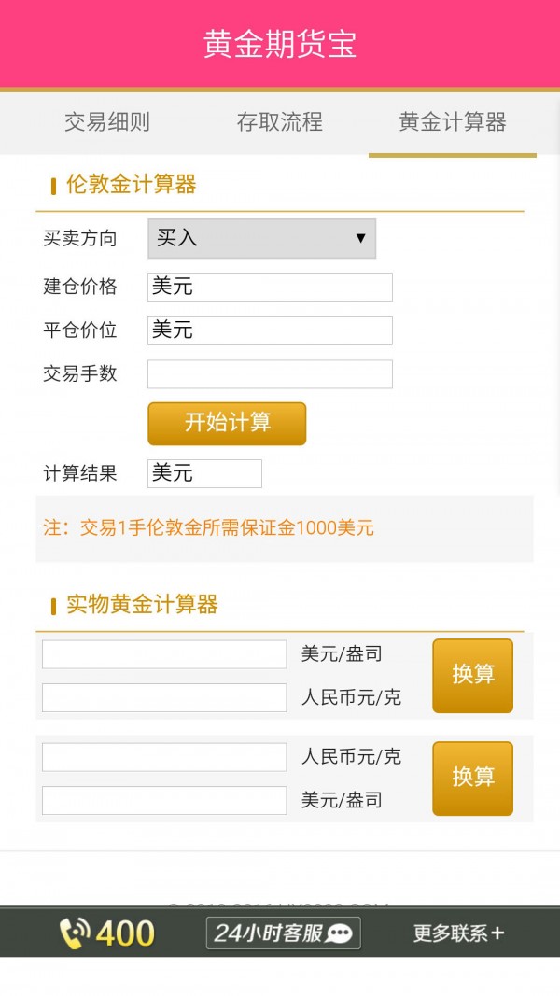The image size is (560, 996).
Task: Tap the first 换算 conversion button
Action: 472,675
